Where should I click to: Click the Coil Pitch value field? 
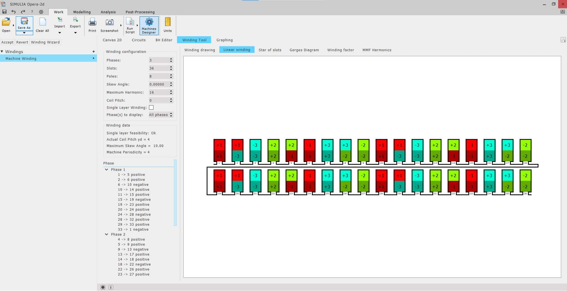(159, 100)
